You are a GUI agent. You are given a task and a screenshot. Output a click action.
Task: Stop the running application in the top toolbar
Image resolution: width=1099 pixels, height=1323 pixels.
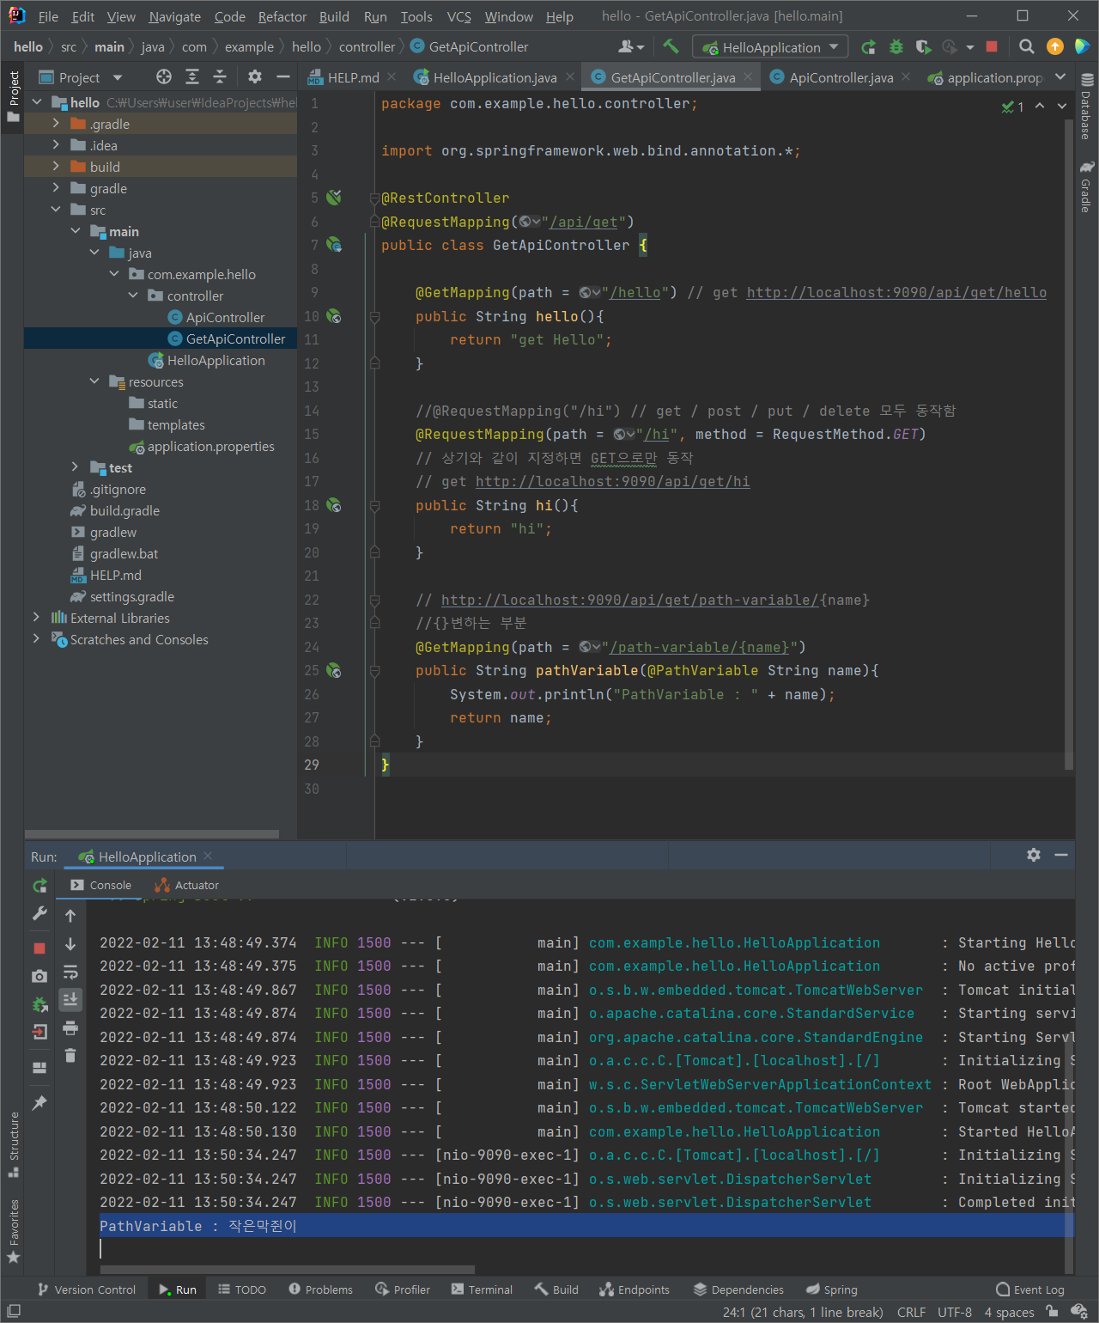point(992,47)
